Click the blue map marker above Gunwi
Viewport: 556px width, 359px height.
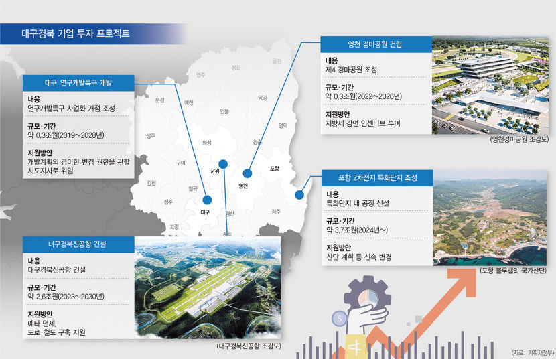coord(223,164)
